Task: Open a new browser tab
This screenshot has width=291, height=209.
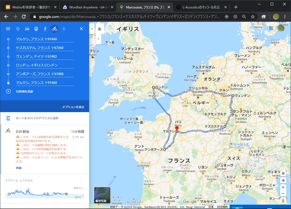Action: 236,7
